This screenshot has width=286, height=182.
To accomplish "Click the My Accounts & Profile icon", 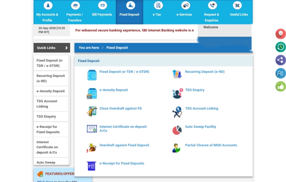I will point(48,6).
